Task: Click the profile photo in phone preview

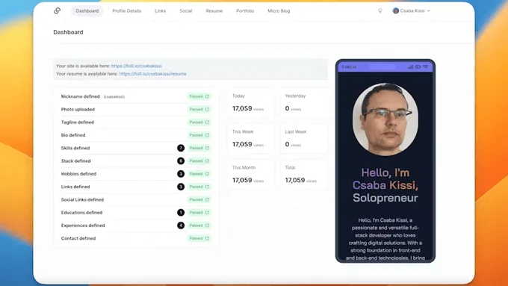Action: (x=385, y=119)
